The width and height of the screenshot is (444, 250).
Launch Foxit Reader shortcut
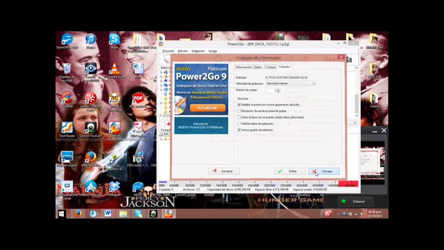(67, 130)
